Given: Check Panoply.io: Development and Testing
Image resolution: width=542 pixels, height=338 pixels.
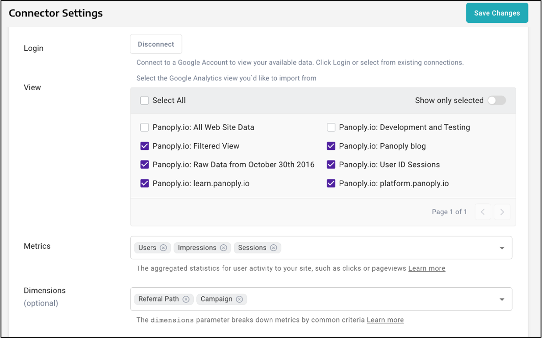Looking at the screenshot, I should coord(331,127).
